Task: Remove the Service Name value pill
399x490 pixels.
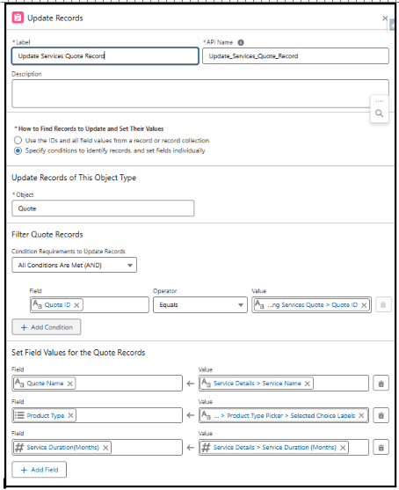Action: 308,384
